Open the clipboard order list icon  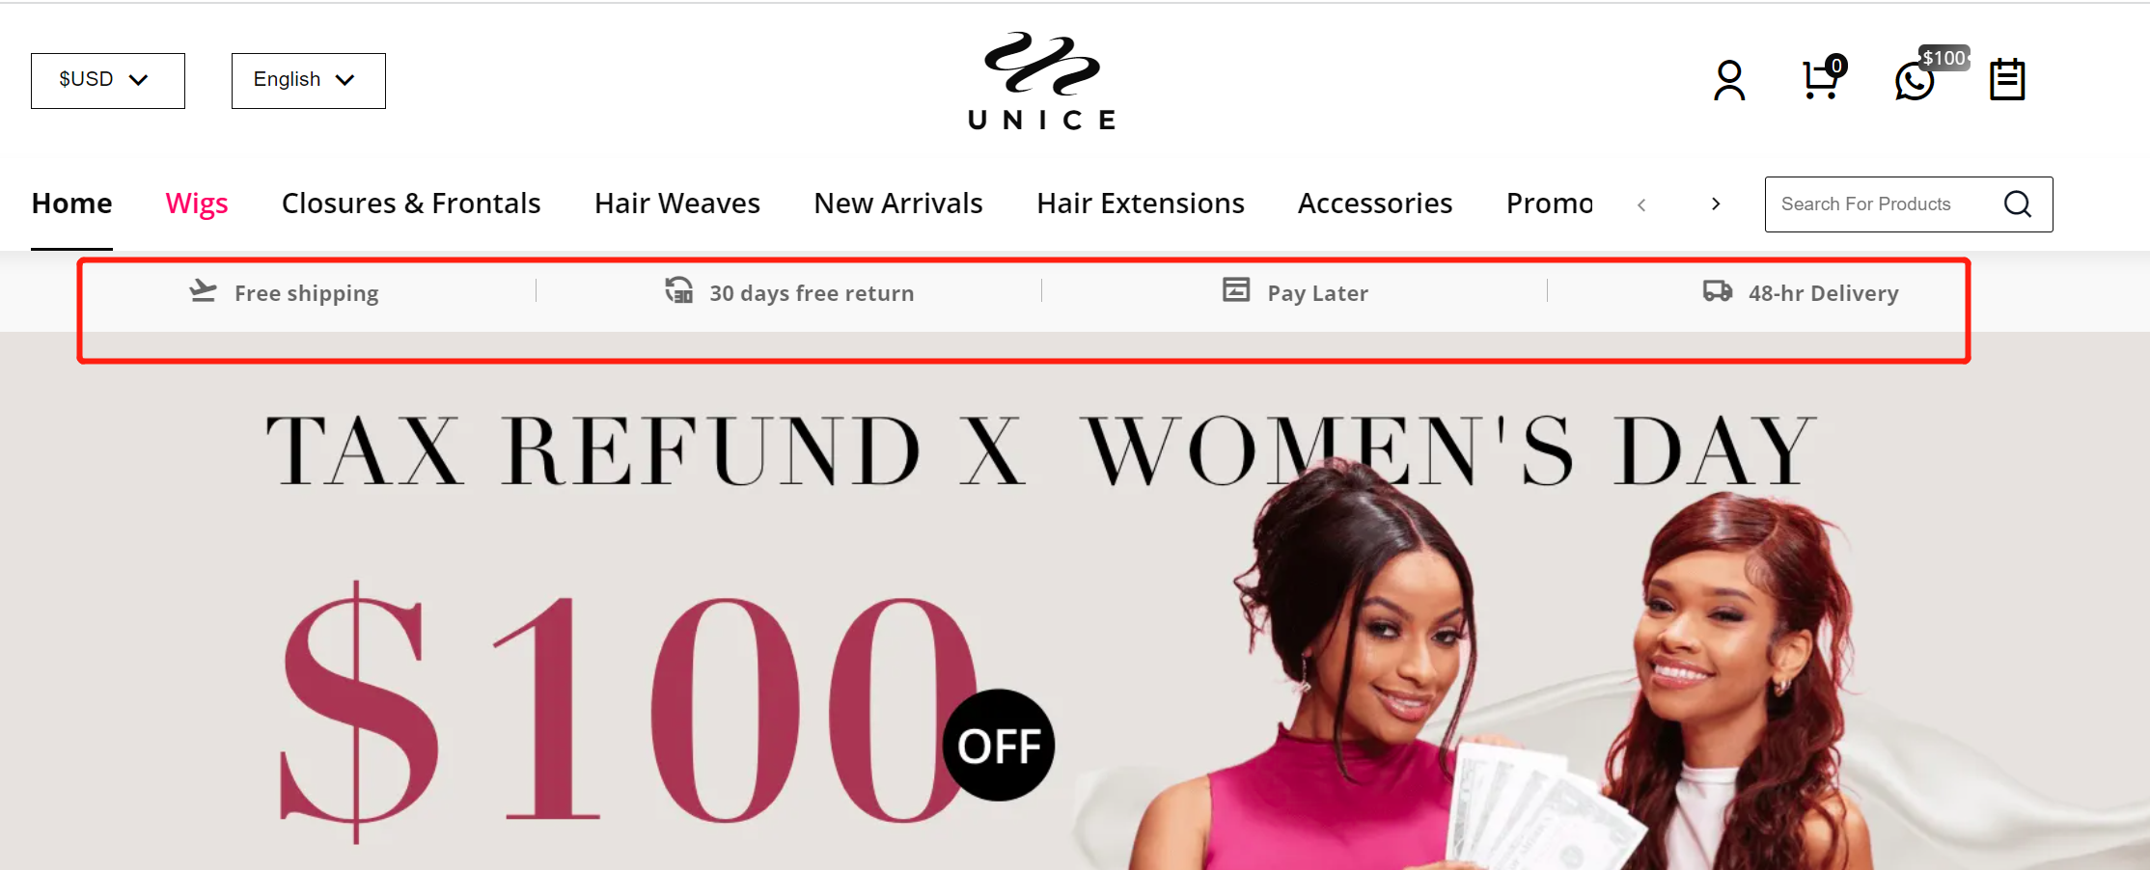pyautogui.click(x=2007, y=80)
